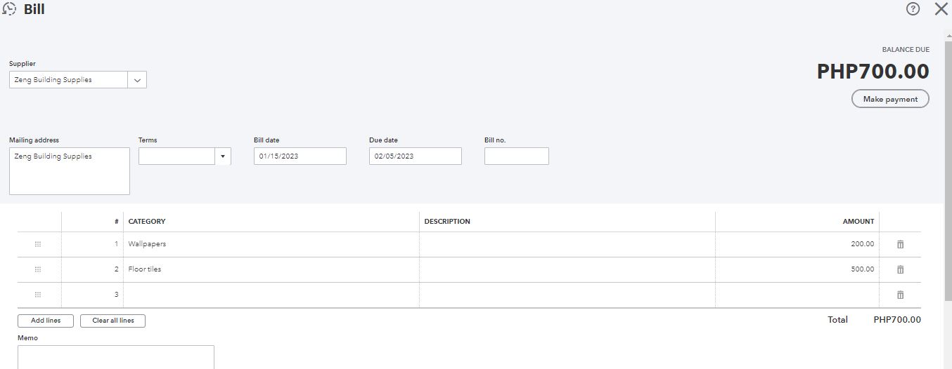The width and height of the screenshot is (952, 369).
Task: Click the Add lines button
Action: 46,321
